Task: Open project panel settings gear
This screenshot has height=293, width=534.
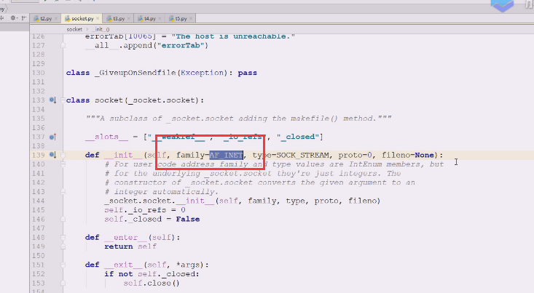Action: pyautogui.click(x=13, y=18)
